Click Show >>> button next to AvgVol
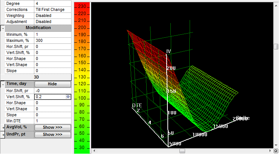Screen dimensions: 279x154 52,128
